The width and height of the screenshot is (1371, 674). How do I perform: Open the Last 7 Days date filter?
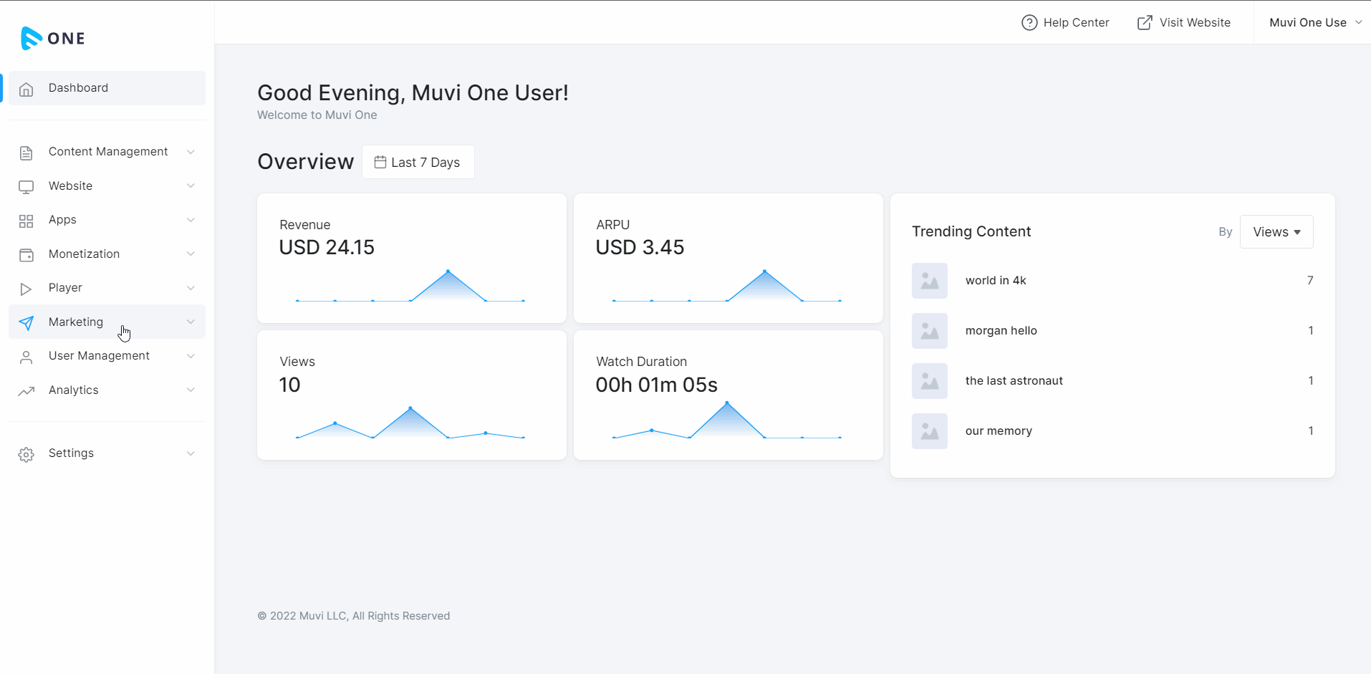(418, 163)
